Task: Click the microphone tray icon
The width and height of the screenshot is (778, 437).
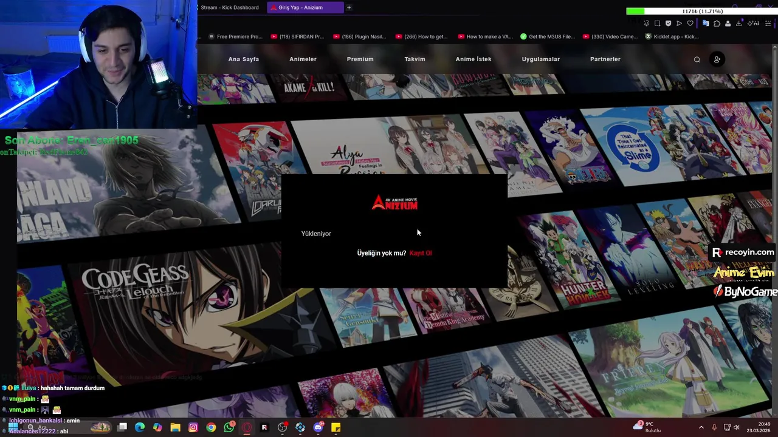Action: (x=714, y=427)
